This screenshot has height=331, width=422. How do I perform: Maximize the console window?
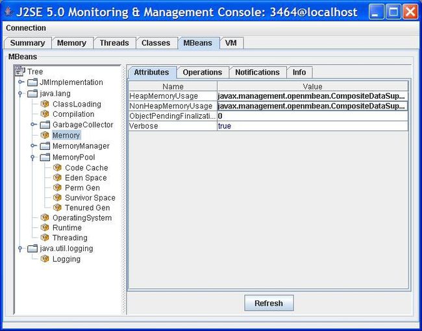393,12
